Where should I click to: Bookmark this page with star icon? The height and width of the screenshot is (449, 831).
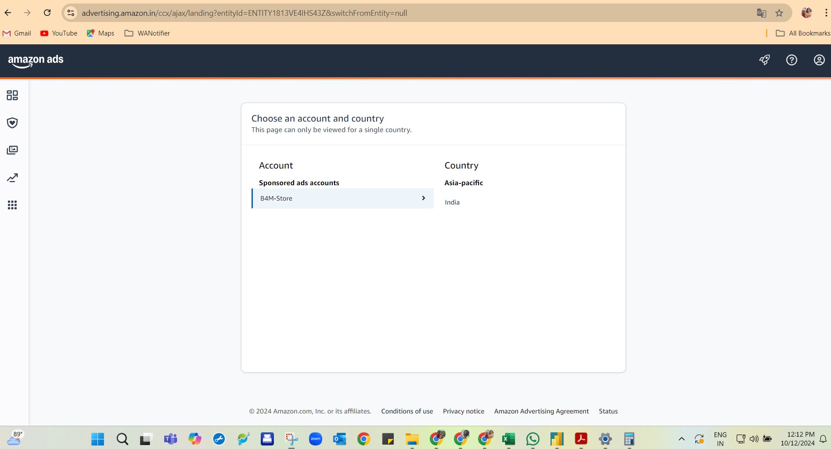[779, 13]
